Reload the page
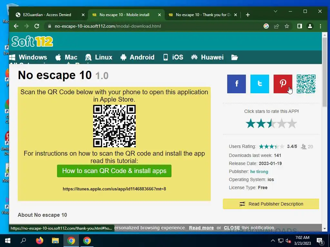 point(37,26)
